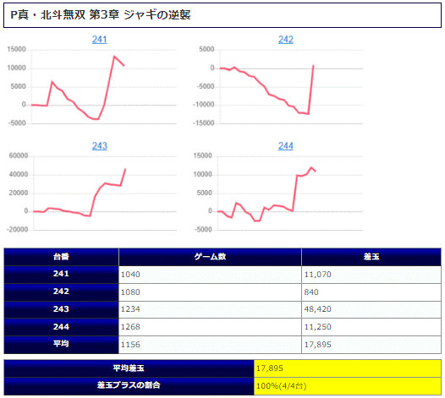
Task: Select row 243 in the table
Action: 222,309
